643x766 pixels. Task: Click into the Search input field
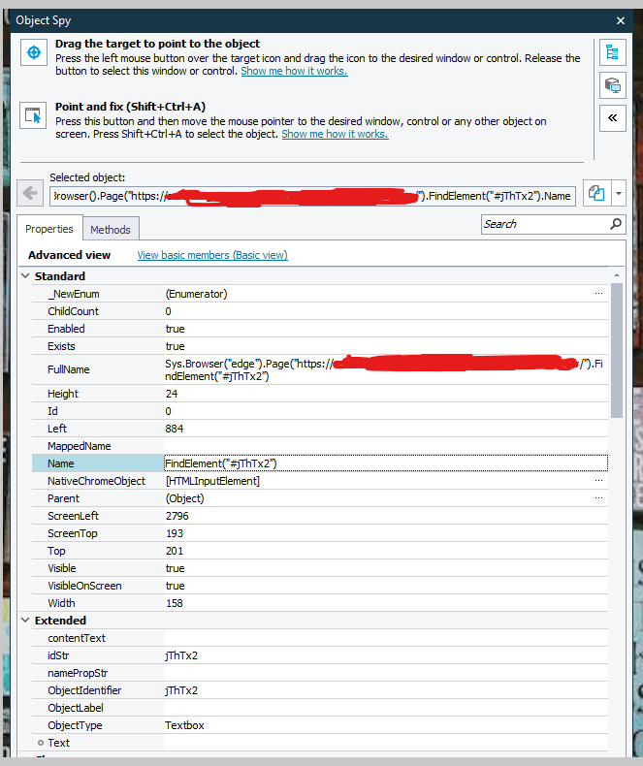543,224
